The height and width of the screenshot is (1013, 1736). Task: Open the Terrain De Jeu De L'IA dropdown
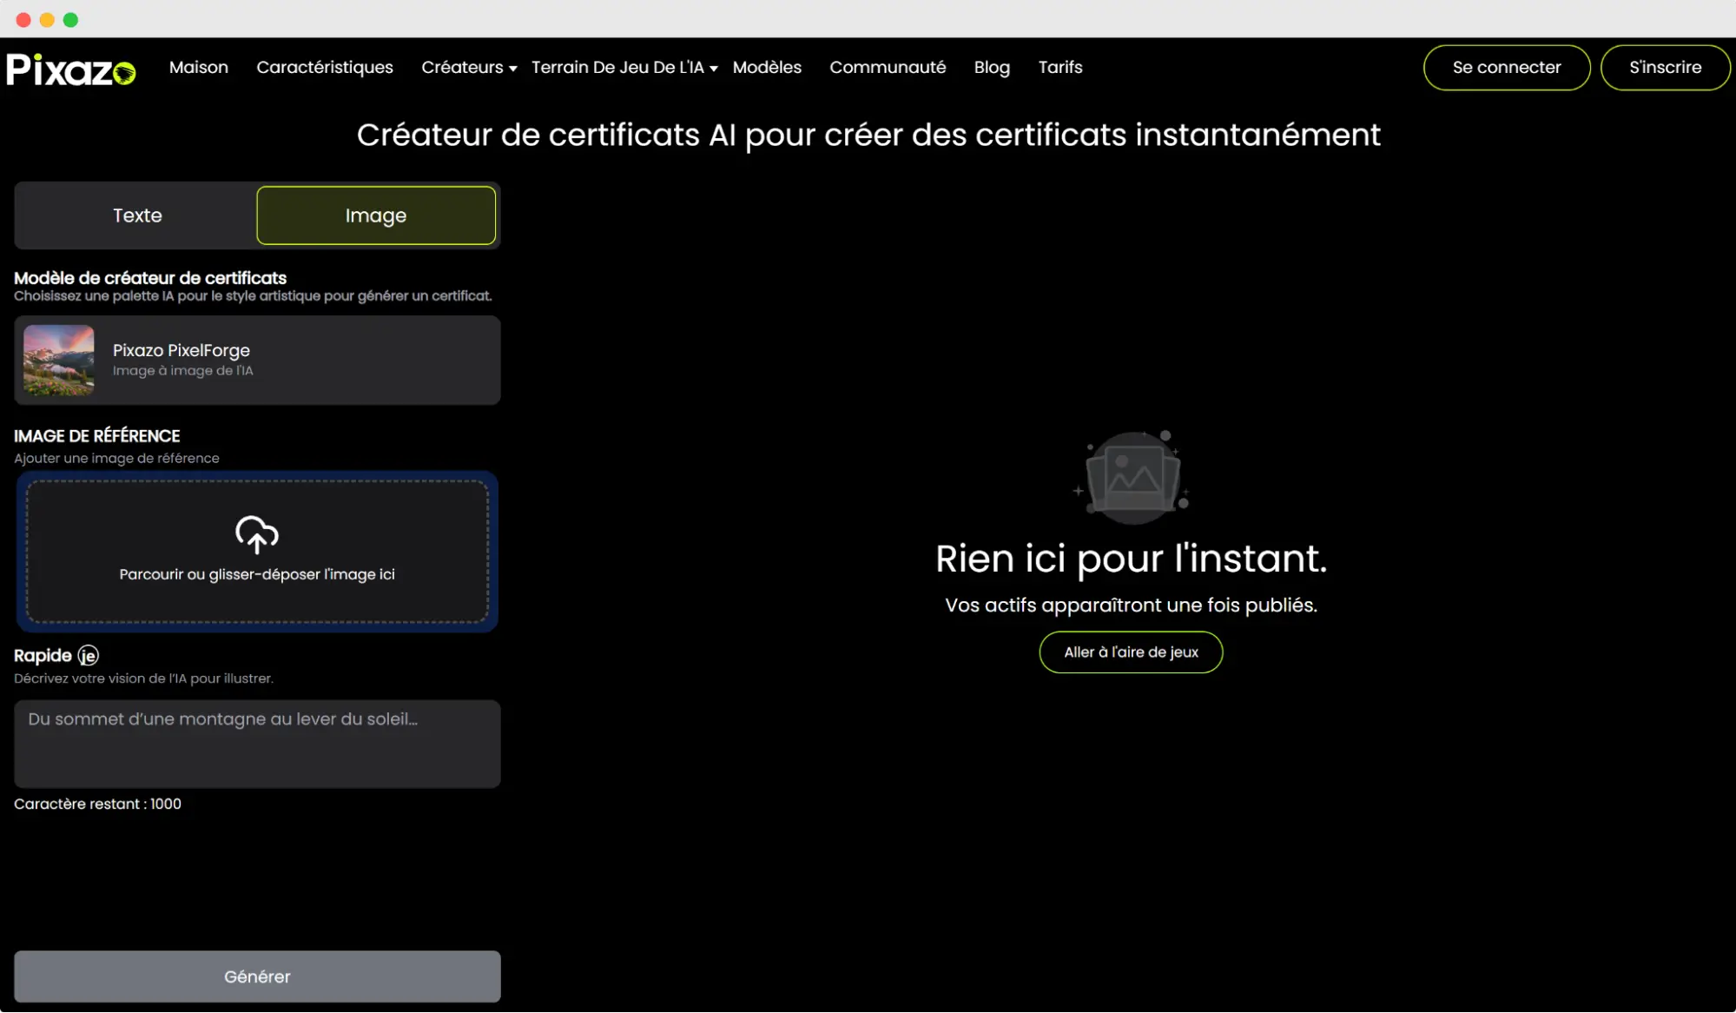tap(624, 68)
